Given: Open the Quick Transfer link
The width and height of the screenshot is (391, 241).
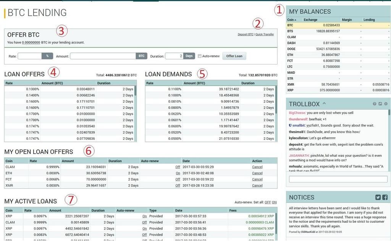Looking at the screenshot, I should click(265, 34).
